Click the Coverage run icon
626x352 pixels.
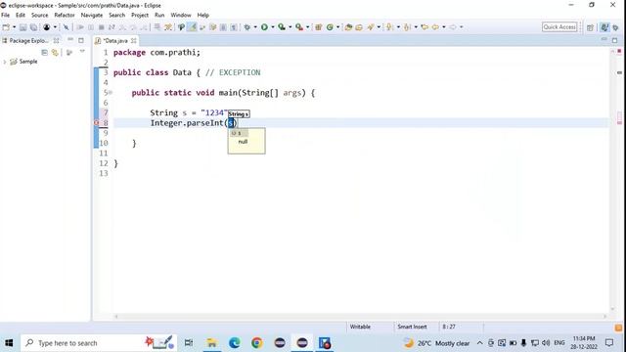pos(282,27)
